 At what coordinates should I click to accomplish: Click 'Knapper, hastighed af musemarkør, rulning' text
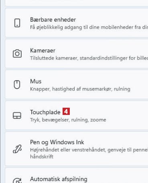click(x=80, y=89)
